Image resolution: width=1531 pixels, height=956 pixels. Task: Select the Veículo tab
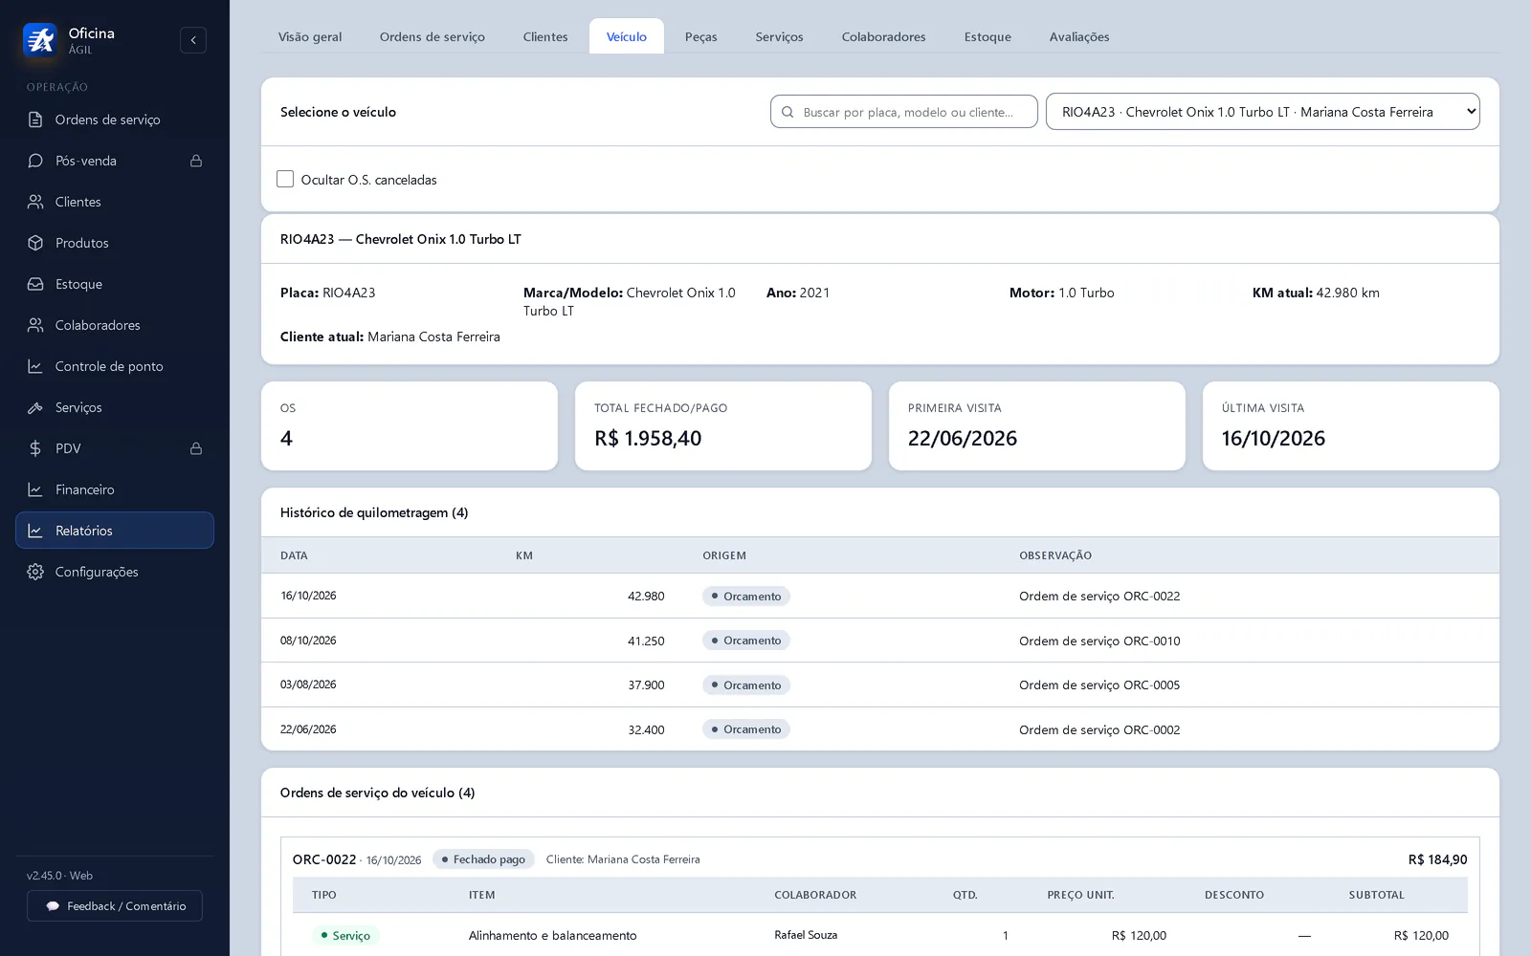coord(627,36)
